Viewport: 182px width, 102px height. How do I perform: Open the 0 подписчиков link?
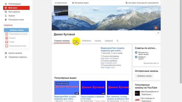tap(61, 3)
